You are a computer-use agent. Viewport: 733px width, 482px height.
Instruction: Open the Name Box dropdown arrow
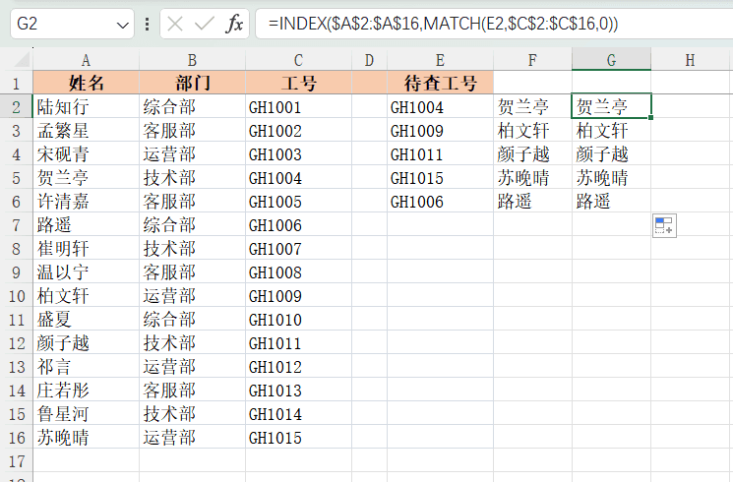(122, 25)
